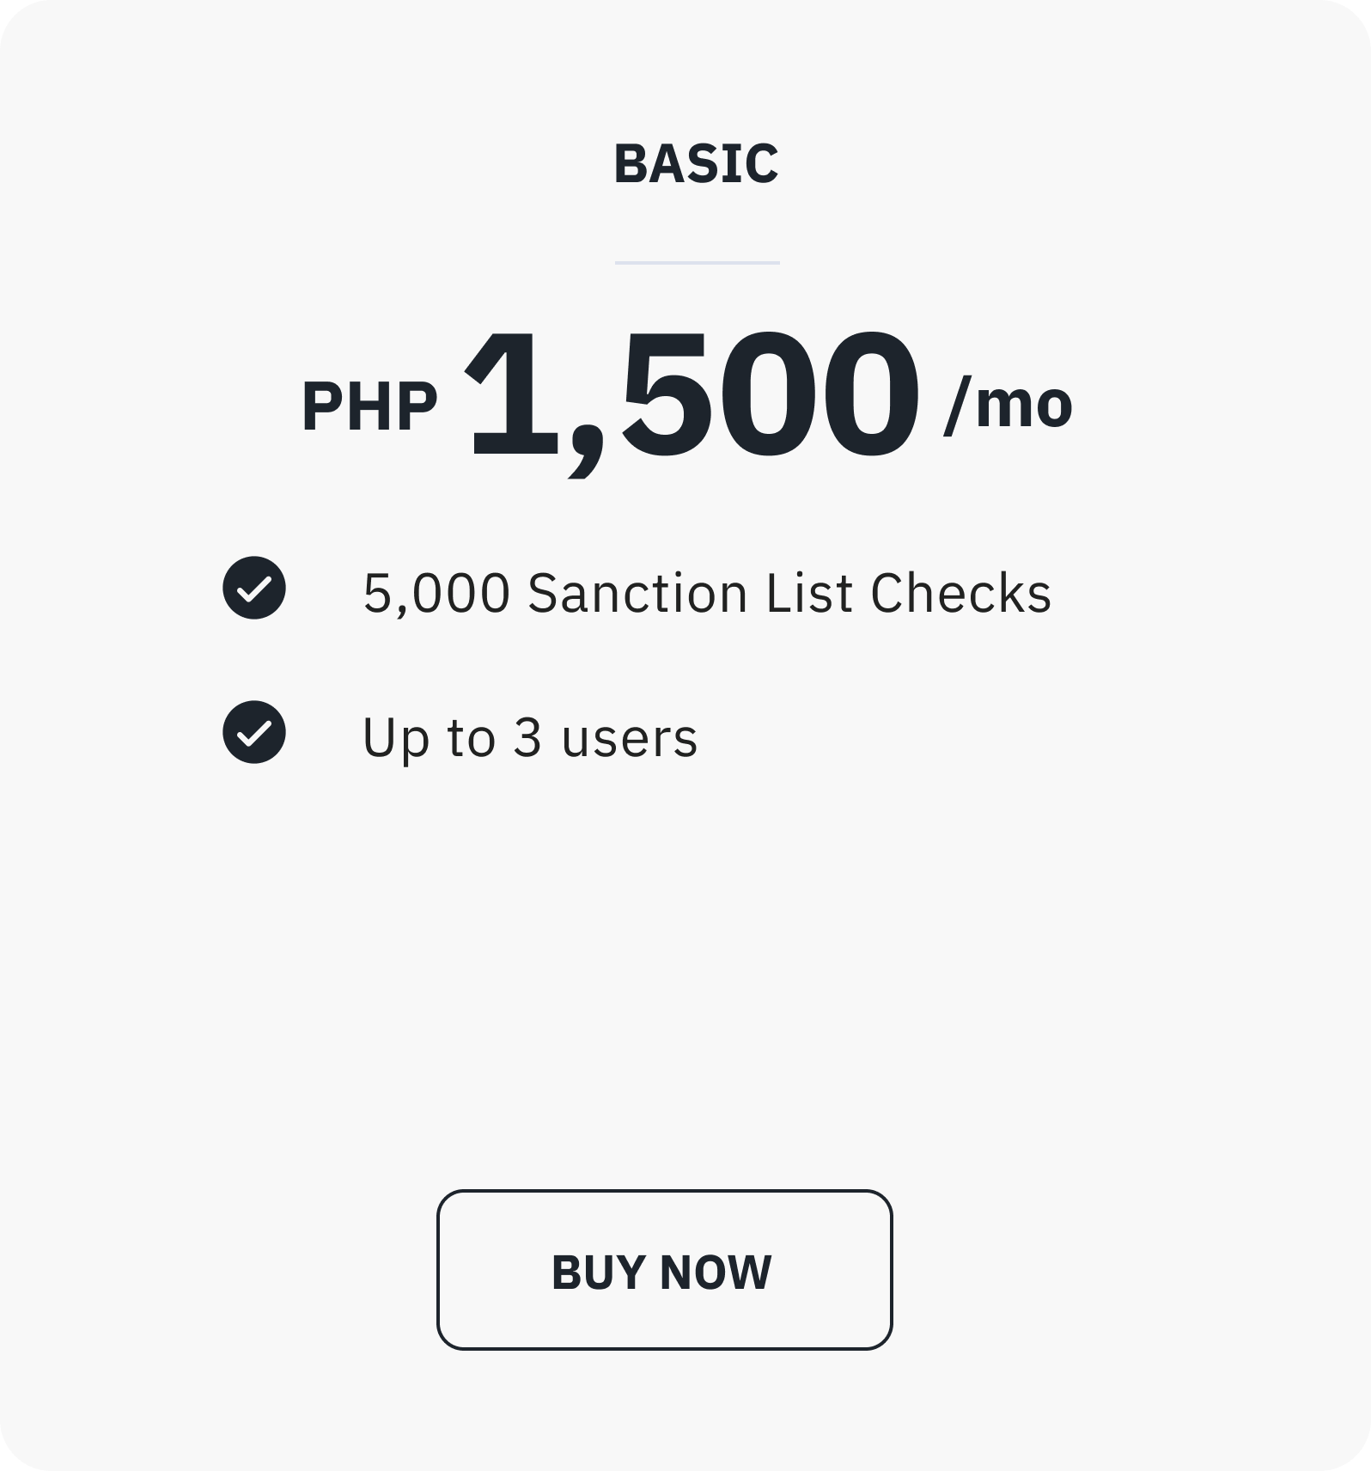This screenshot has width=1371, height=1471.
Task: Click the checkmark icon beside Sanction List Checks
Action: 254,588
